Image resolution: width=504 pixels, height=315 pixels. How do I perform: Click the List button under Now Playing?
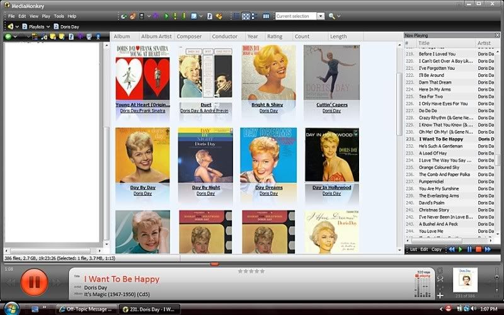(x=413, y=249)
